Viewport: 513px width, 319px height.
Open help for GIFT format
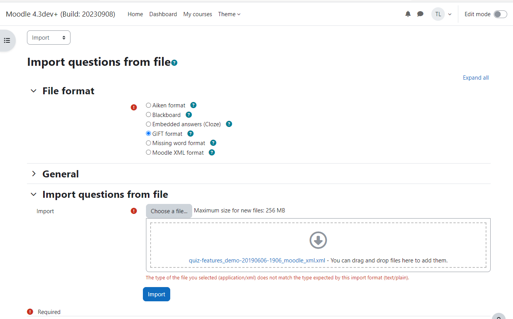[x=190, y=134]
